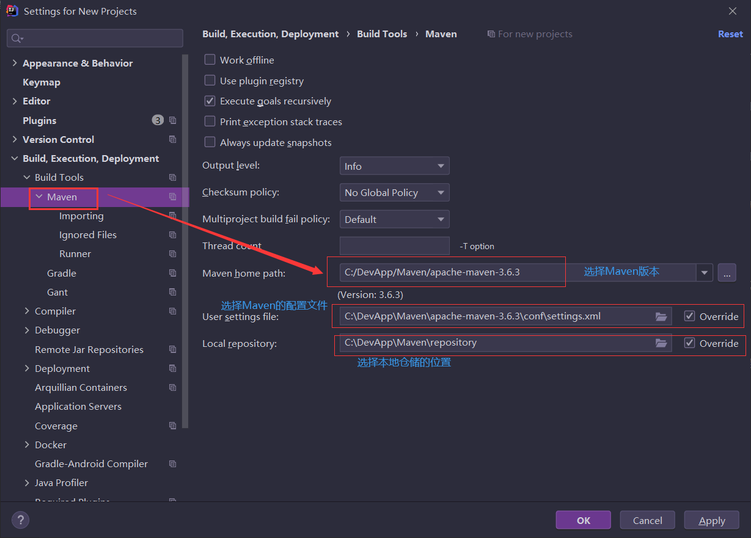Enable the Work offline checkbox
751x538 pixels.
click(x=210, y=60)
